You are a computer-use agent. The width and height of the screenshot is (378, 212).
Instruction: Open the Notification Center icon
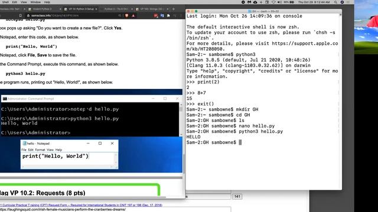[348, 2]
